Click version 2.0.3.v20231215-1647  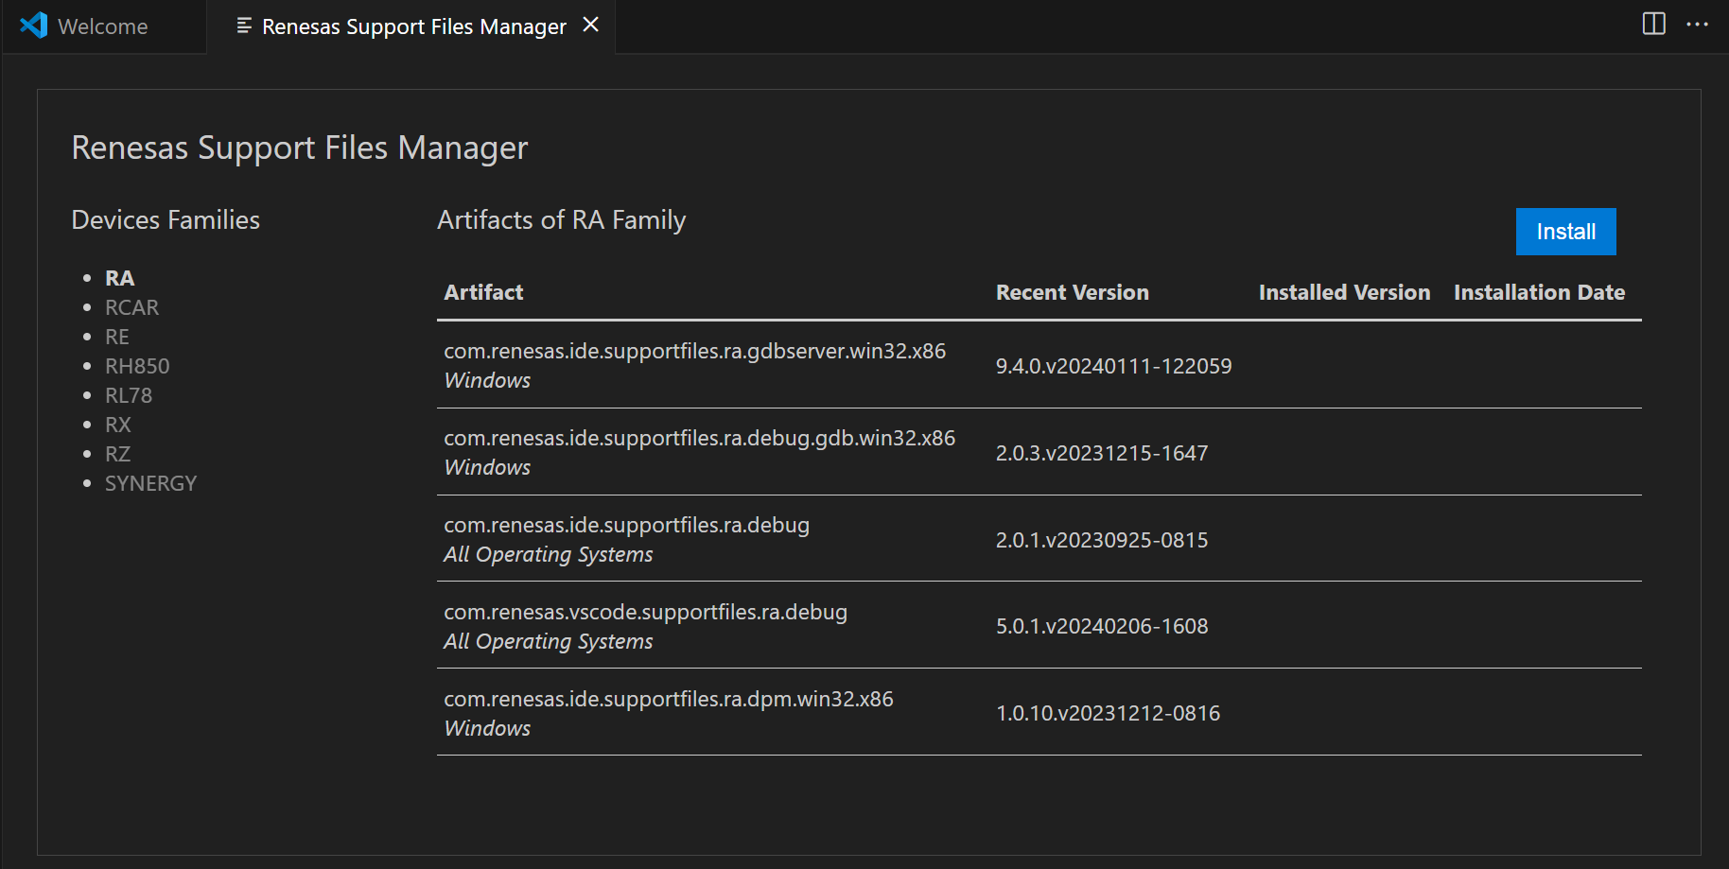(1102, 453)
